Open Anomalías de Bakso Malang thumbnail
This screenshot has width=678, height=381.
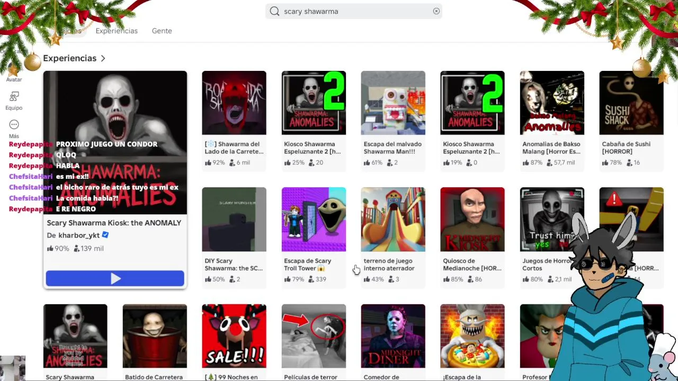tap(552, 103)
